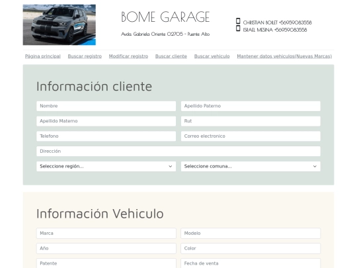Focus the Telefono field
Viewport: 357px width, 268px height.
pos(106,136)
